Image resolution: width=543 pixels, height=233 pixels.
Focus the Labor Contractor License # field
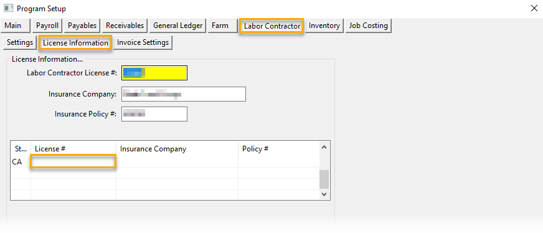pyautogui.click(x=154, y=73)
